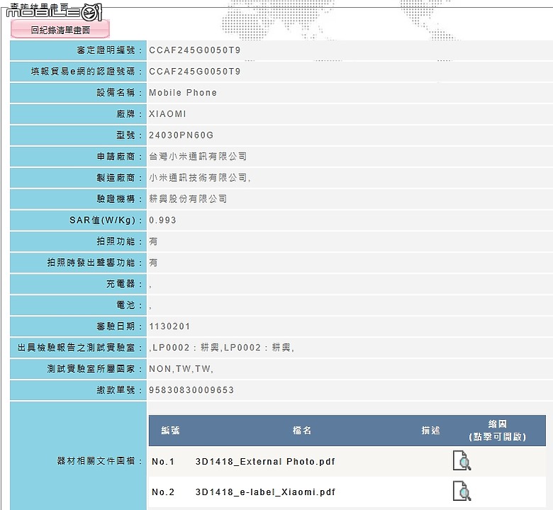Click the 繳款單號 label
This screenshot has width=553, height=510.
point(119,390)
